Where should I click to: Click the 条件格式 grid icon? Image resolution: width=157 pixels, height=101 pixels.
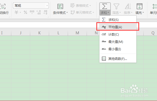click(x=60, y=7)
